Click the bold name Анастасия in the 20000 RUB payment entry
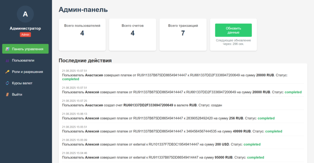The height and width of the screenshot is (163, 314). [94, 75]
